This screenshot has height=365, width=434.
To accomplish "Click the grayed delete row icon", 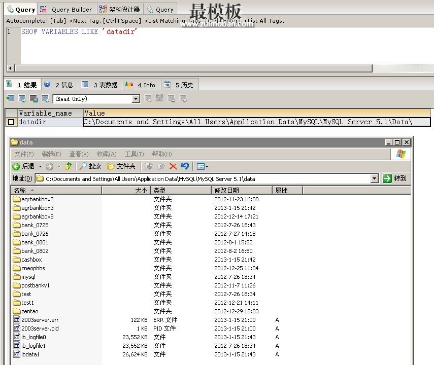I will (172, 98).
